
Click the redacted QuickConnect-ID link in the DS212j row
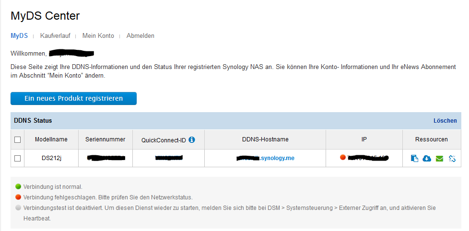[x=169, y=158]
